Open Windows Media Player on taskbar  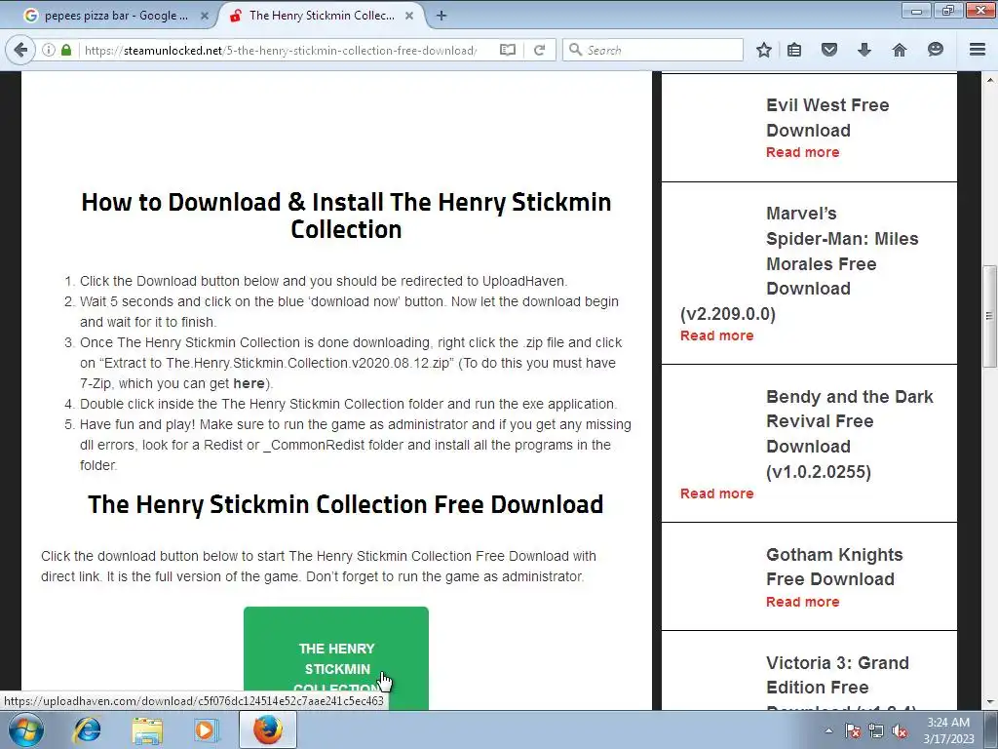tap(207, 729)
